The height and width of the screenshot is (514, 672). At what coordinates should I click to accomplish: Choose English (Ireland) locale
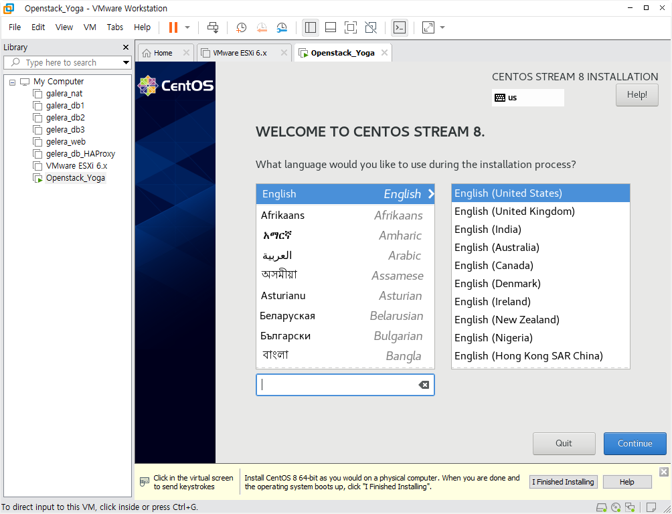coord(540,302)
